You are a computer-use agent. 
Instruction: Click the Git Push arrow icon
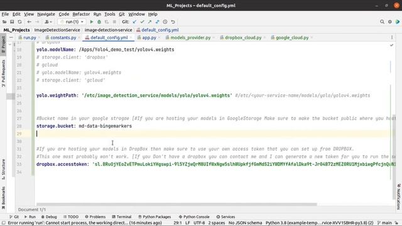click(149, 22)
